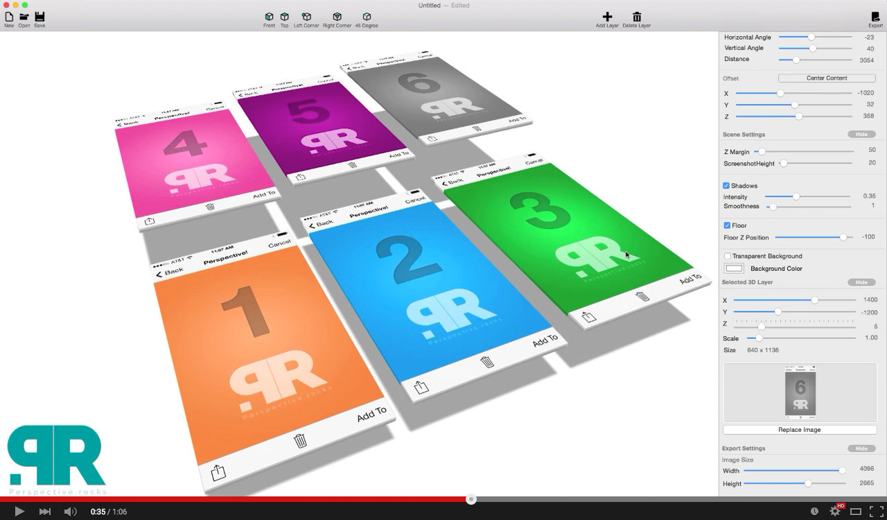887x520 pixels.
Task: Click the Perspective.rocks logo
Action: pyautogui.click(x=56, y=460)
